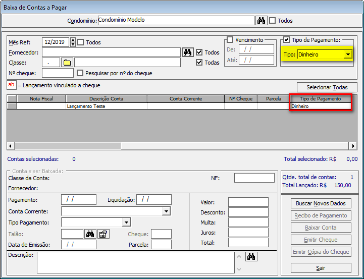Click the Descrição Conta column header
Viewport: 364px width, 279px height.
tap(106, 99)
